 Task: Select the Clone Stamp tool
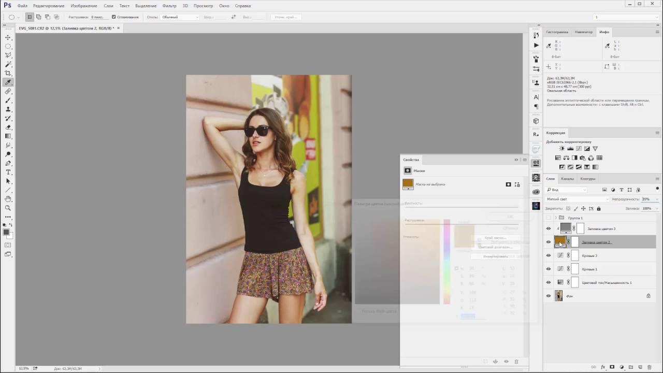(8, 109)
